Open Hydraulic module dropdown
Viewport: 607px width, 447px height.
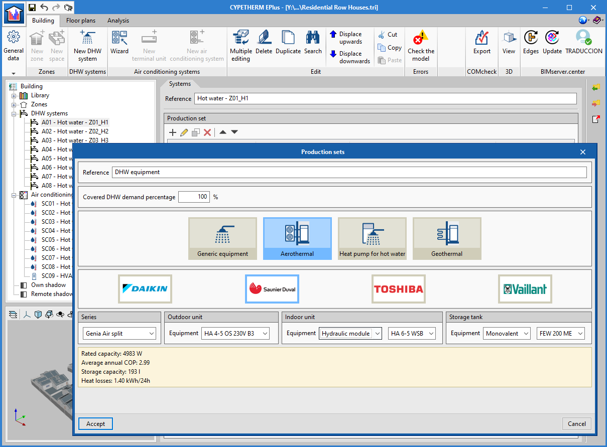tap(350, 333)
